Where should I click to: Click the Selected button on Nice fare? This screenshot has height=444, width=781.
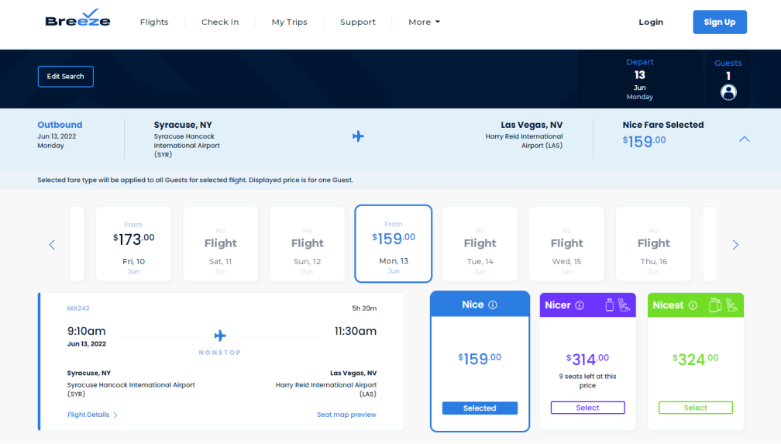tap(480, 408)
